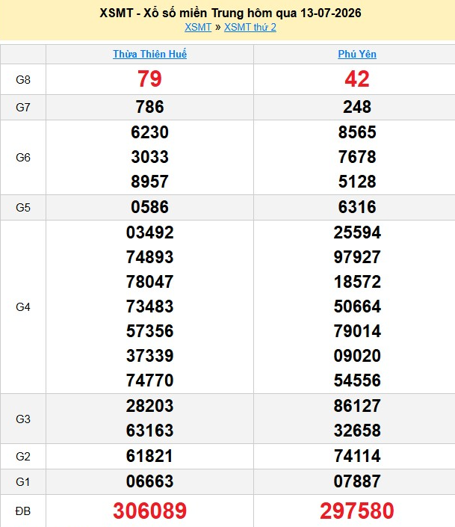Select G4 number 79014

pyautogui.click(x=357, y=331)
